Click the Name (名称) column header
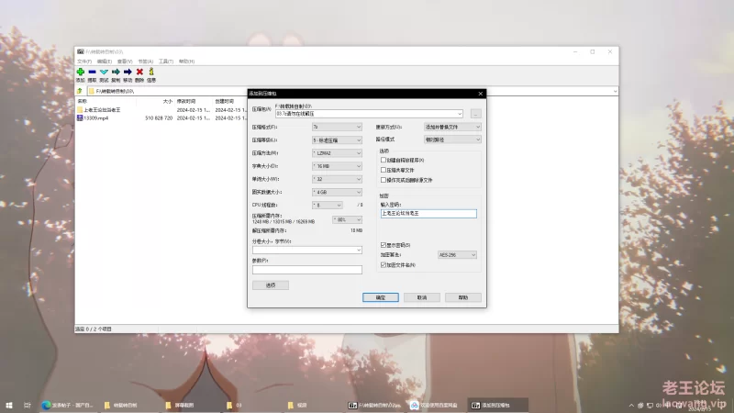The width and height of the screenshot is (734, 413). tap(83, 101)
